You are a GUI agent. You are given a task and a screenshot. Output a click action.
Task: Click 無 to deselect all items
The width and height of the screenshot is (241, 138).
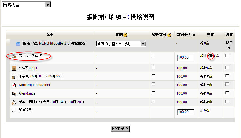click(x=229, y=48)
